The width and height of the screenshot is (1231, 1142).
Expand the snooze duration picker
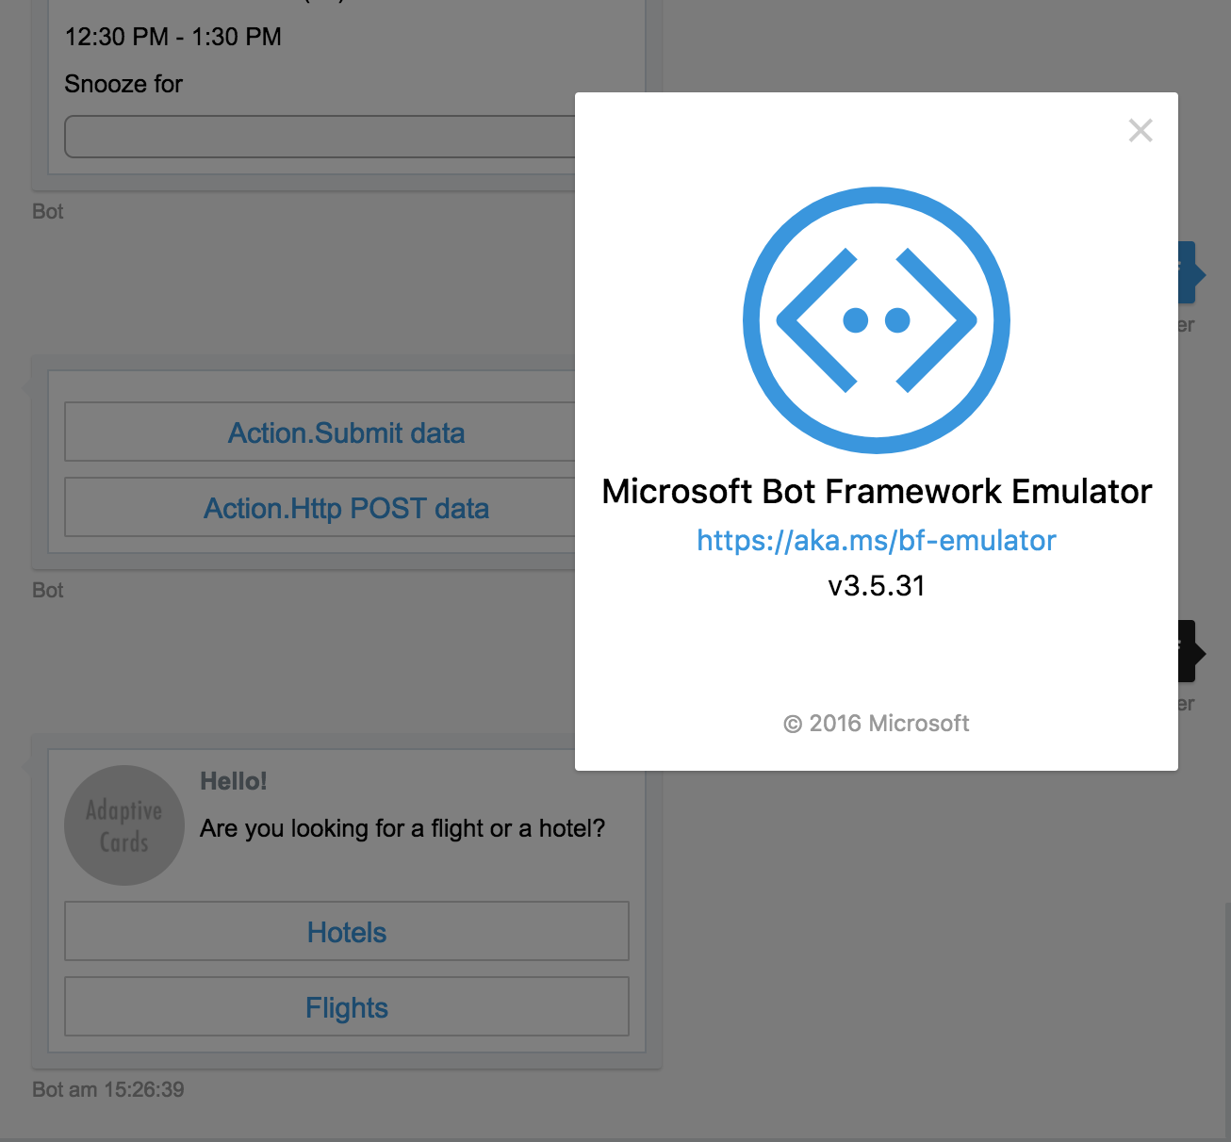[x=320, y=136]
